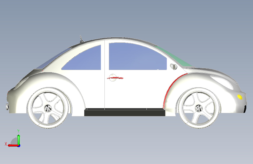Click the rear wheel hub emblem

(48, 108)
